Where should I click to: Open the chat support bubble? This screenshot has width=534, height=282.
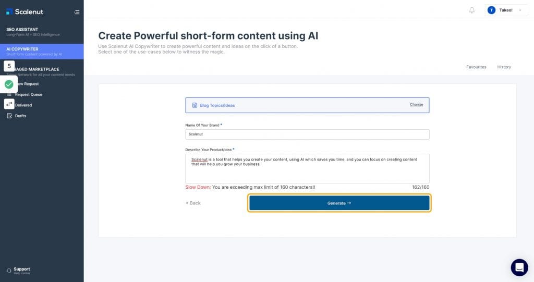point(519,267)
